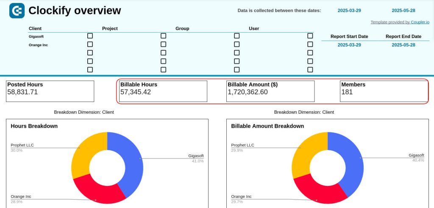
Task: Tick the Orange Inc client checkbox
Action: [90, 44]
